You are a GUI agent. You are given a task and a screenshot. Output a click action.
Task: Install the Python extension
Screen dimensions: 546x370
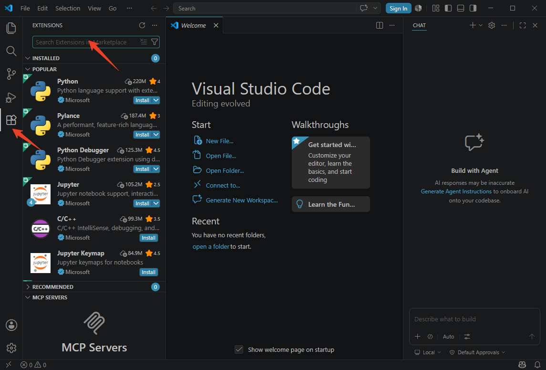[x=143, y=100]
